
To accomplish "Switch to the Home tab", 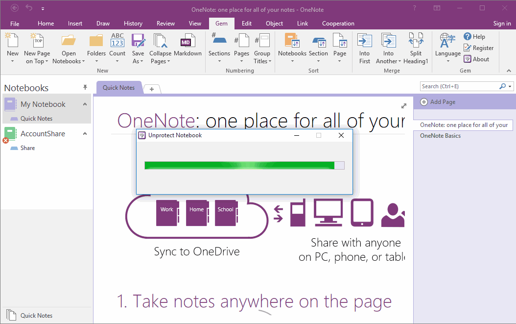I will click(46, 24).
